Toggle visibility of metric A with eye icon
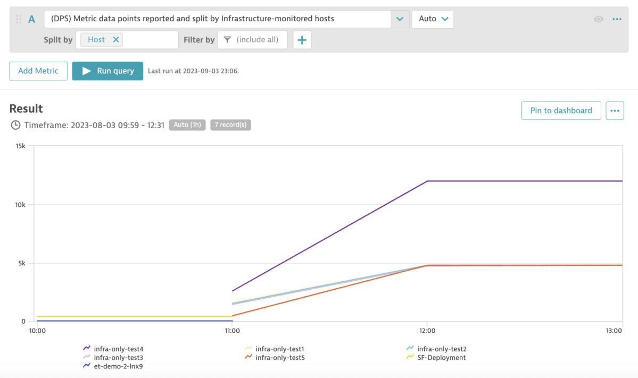Viewport: 638px width, 378px height. pos(598,19)
